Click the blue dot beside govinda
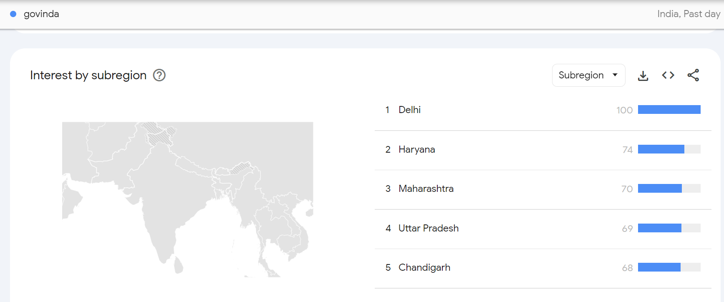This screenshot has width=724, height=302. pyautogui.click(x=13, y=14)
